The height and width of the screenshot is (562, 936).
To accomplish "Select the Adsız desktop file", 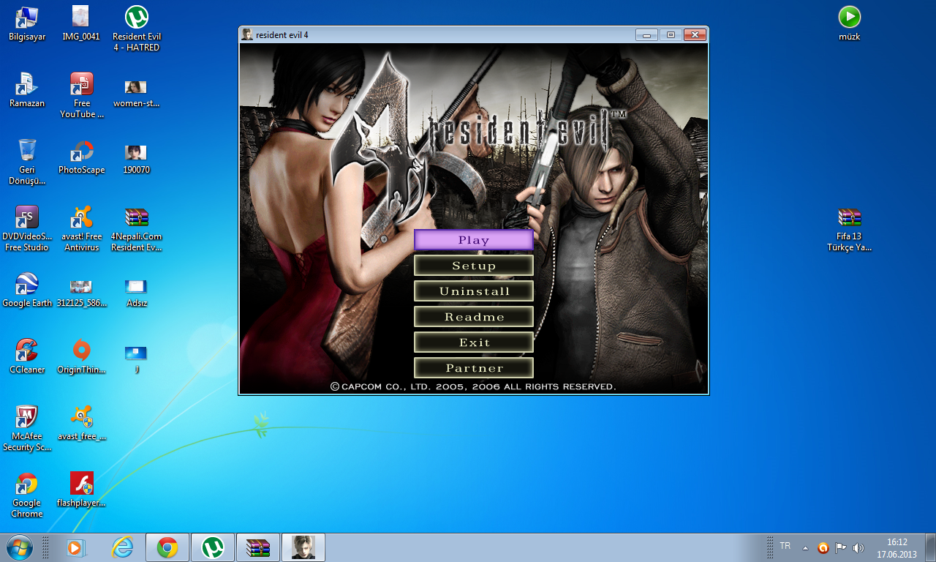I will pyautogui.click(x=136, y=290).
